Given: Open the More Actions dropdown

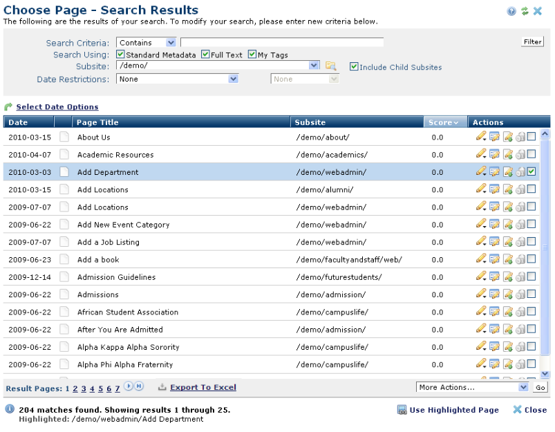Looking at the screenshot, I should 523,388.
